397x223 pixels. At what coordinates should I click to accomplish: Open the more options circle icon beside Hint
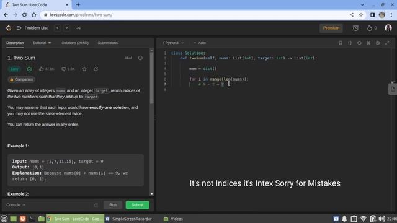click(140, 58)
